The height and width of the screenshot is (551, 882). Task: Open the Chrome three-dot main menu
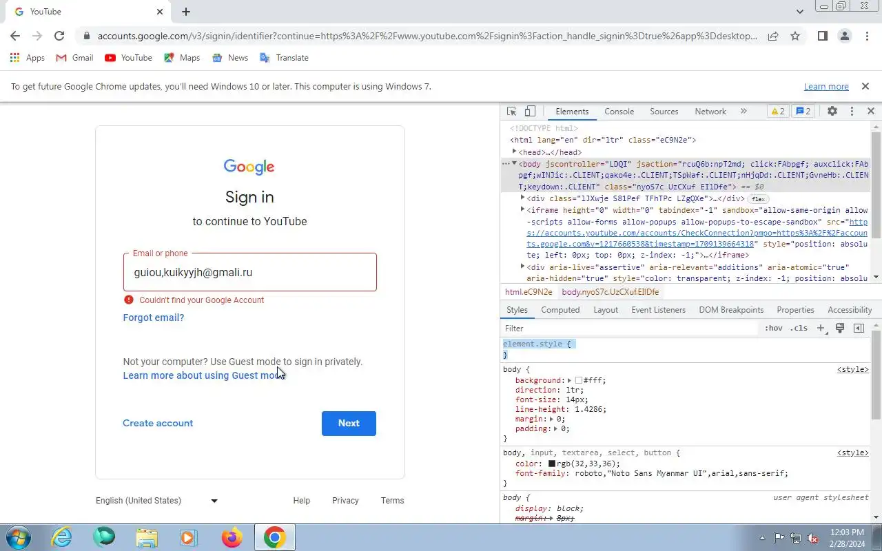click(867, 37)
